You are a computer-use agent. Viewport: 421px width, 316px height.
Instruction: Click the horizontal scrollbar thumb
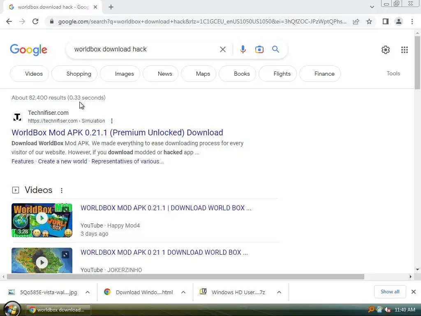tap(185, 276)
